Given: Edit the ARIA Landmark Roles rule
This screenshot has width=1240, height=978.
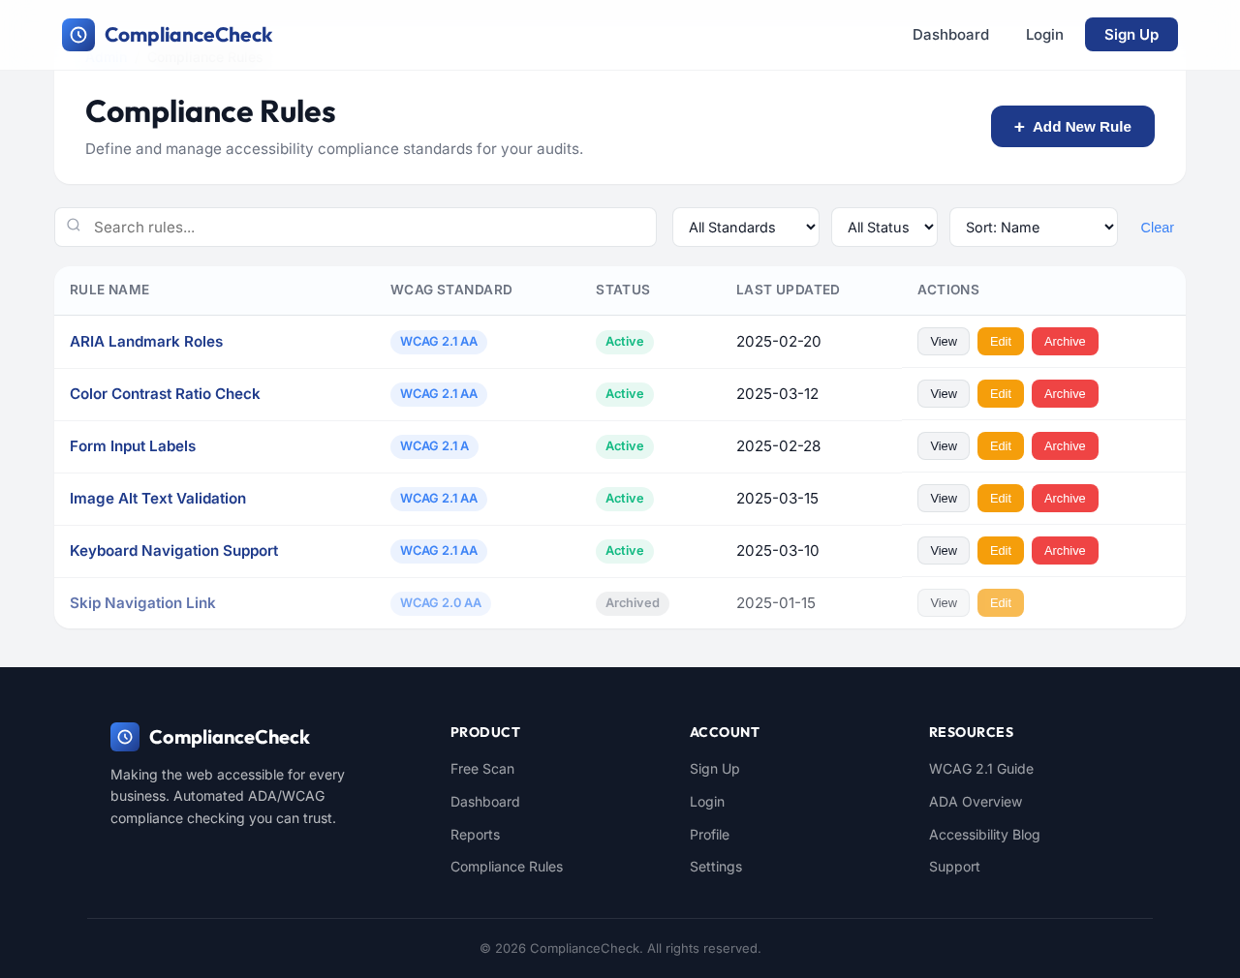Looking at the screenshot, I should [x=1001, y=342].
